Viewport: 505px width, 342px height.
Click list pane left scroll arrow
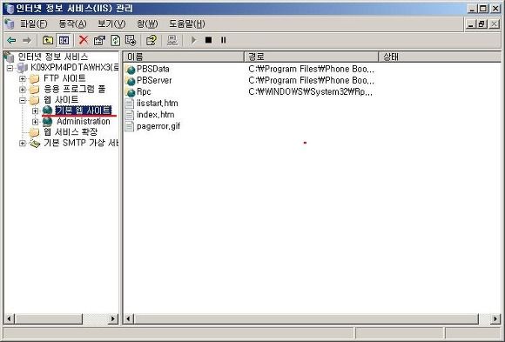[x=128, y=319]
